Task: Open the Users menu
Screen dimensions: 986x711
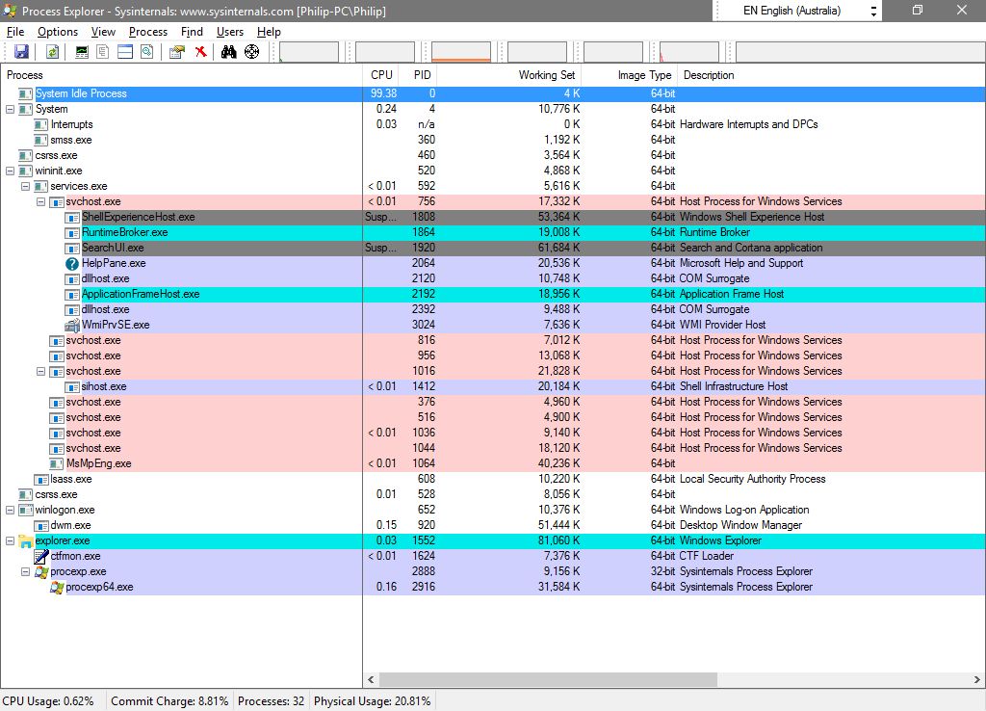Action: click(x=229, y=32)
